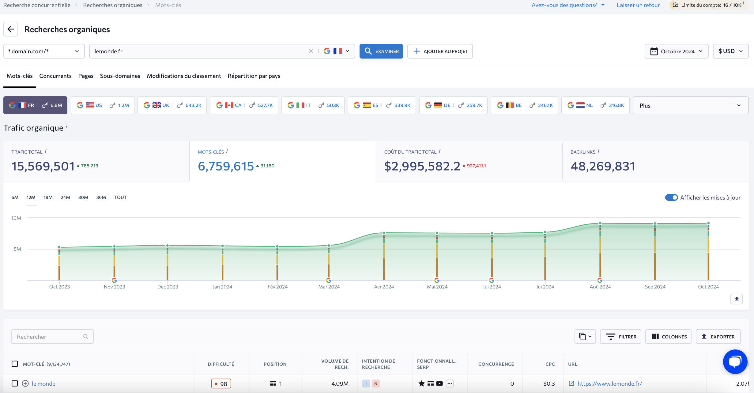Open Répartition par pays tab
The height and width of the screenshot is (393, 754).
click(254, 76)
